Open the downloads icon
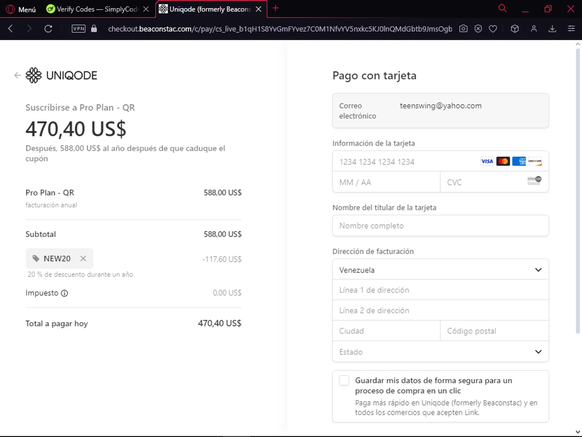Image resolution: width=582 pixels, height=437 pixels. [x=553, y=28]
